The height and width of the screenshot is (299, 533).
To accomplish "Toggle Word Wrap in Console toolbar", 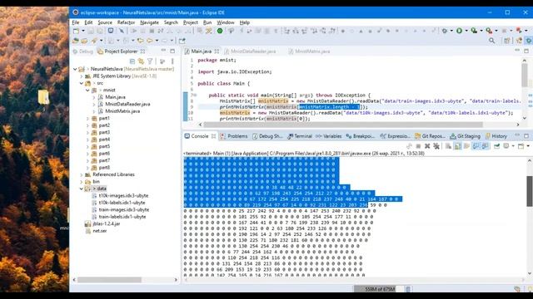I will (466, 146).
